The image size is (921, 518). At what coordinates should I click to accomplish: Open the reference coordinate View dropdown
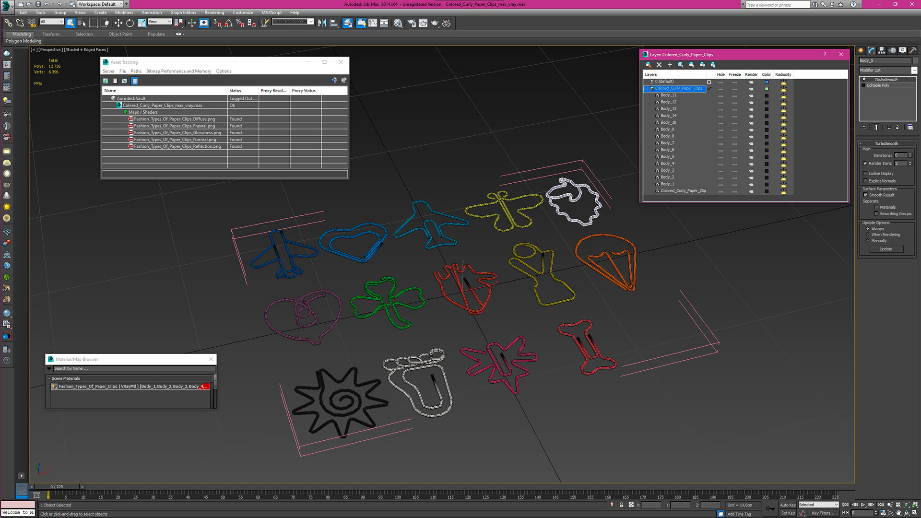coord(160,22)
